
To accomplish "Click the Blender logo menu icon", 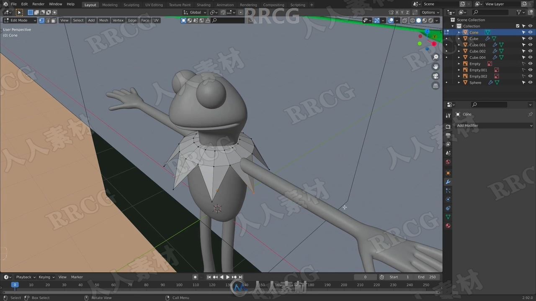I will coord(5,4).
